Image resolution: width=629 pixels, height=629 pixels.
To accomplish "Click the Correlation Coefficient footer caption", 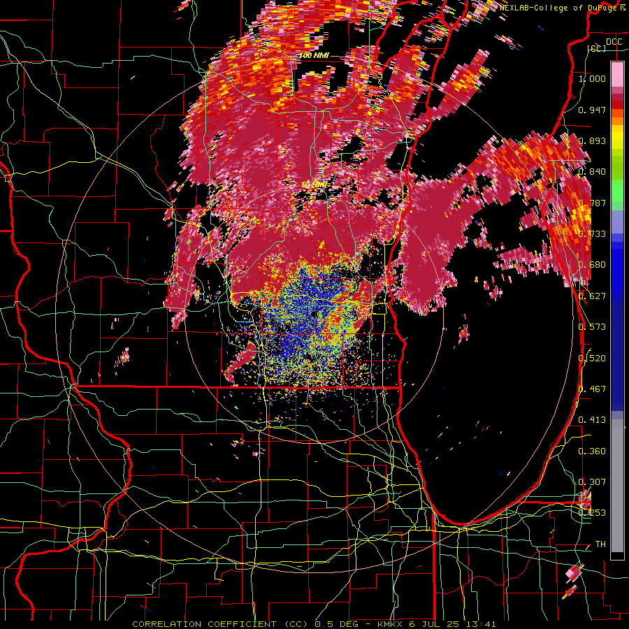I will (x=314, y=624).
